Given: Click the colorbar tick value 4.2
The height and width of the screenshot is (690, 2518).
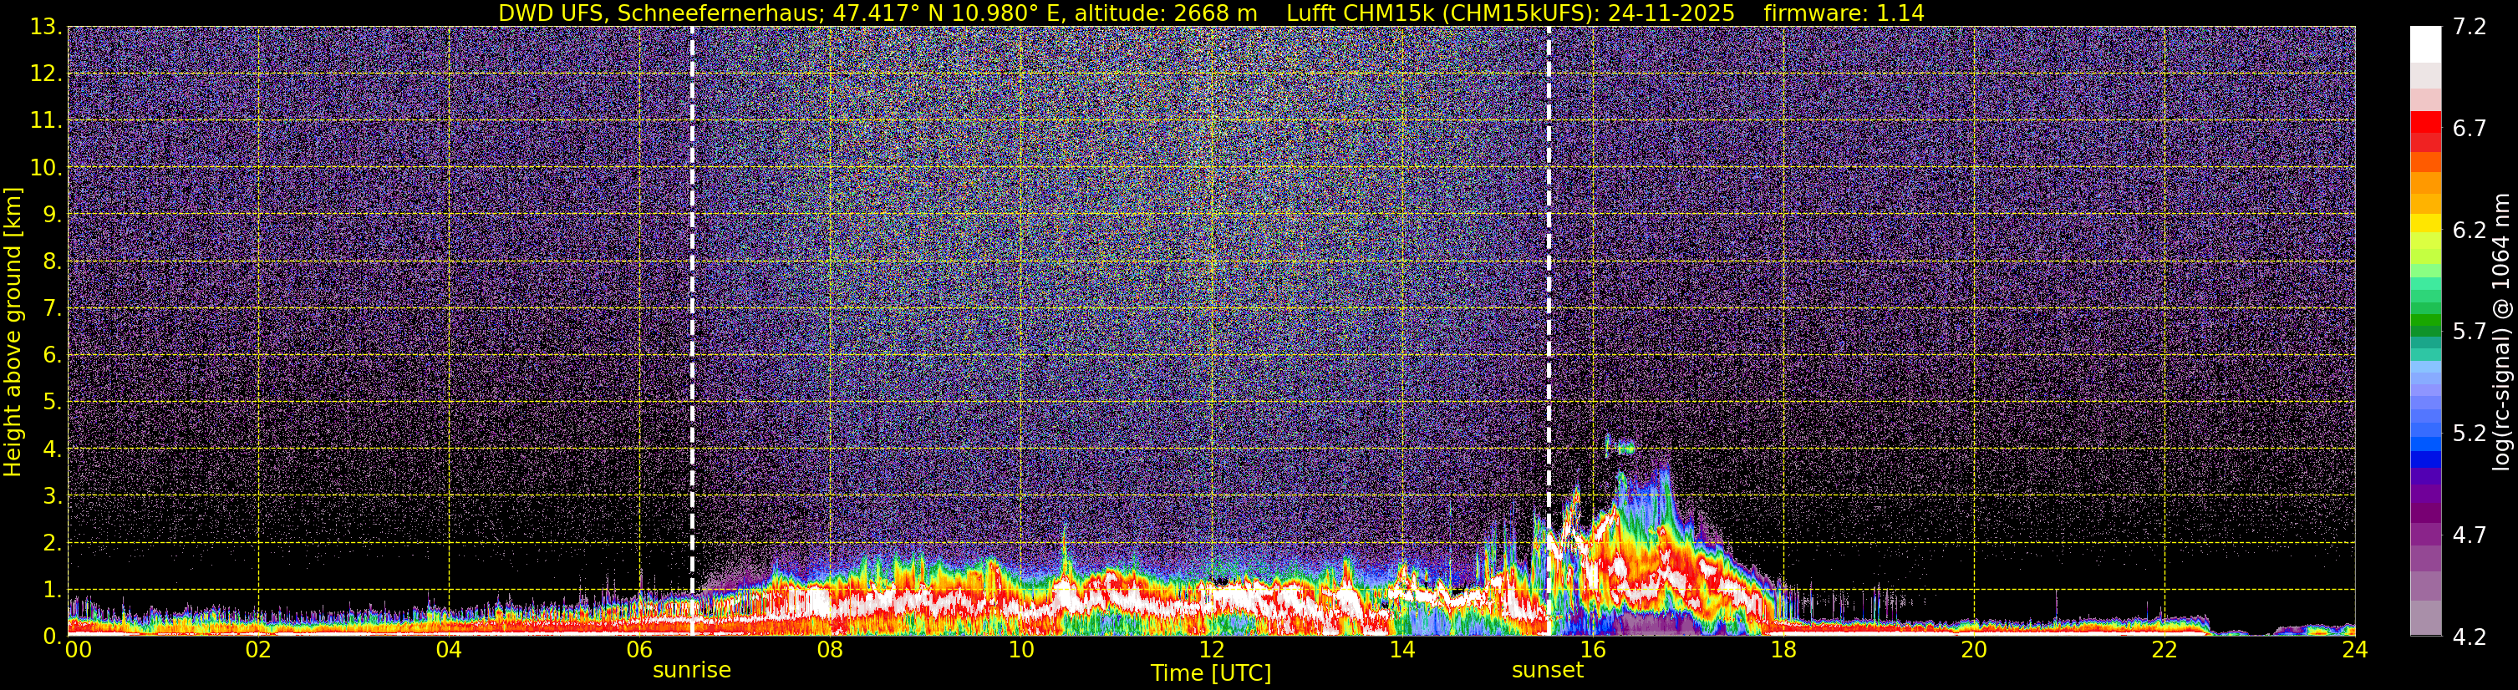Looking at the screenshot, I should click(2470, 637).
